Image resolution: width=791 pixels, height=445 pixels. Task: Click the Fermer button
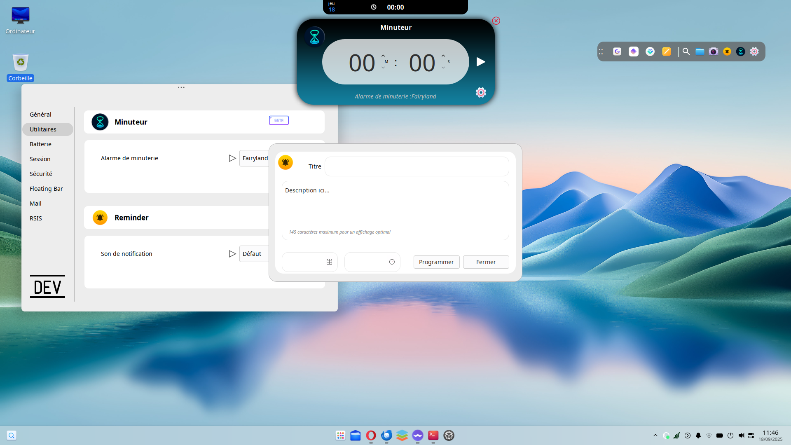486,262
